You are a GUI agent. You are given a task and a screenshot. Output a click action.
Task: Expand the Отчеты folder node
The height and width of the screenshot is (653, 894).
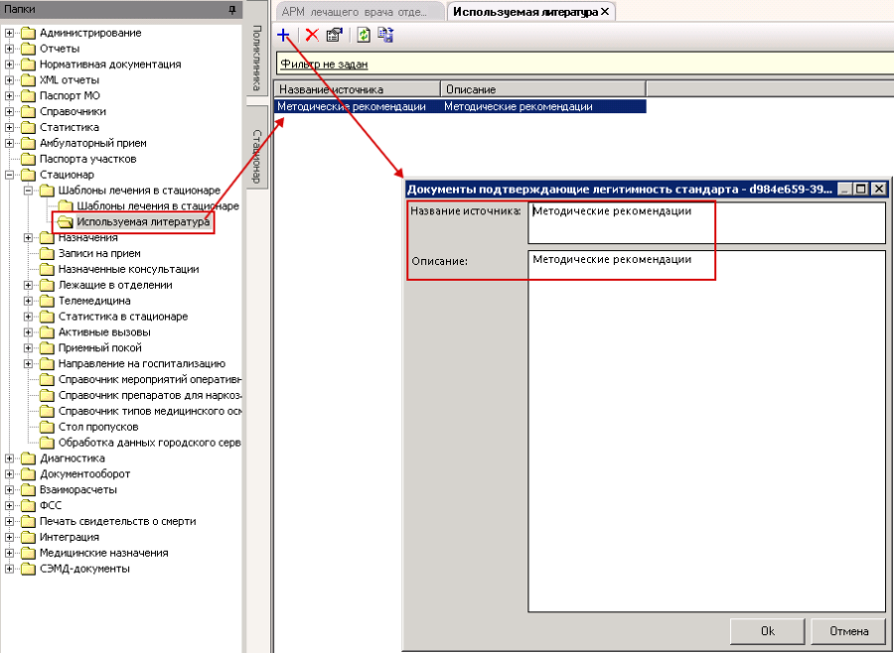(9, 49)
